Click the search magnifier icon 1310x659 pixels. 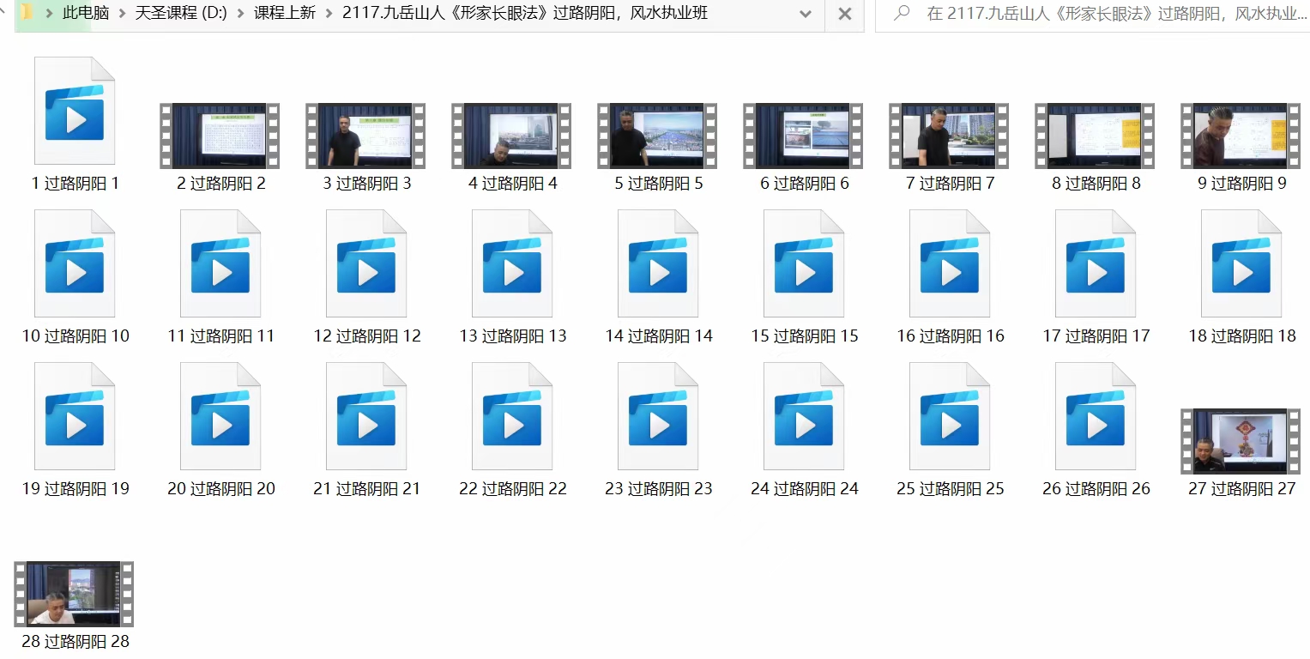pos(902,14)
